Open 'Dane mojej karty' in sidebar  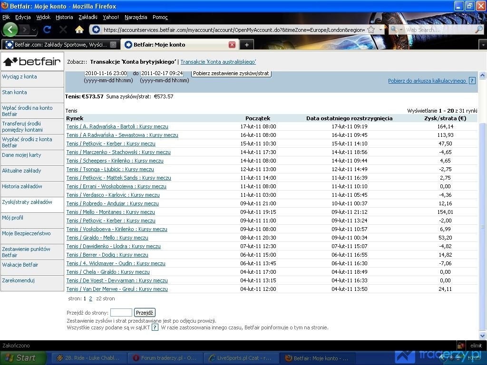click(x=21, y=155)
